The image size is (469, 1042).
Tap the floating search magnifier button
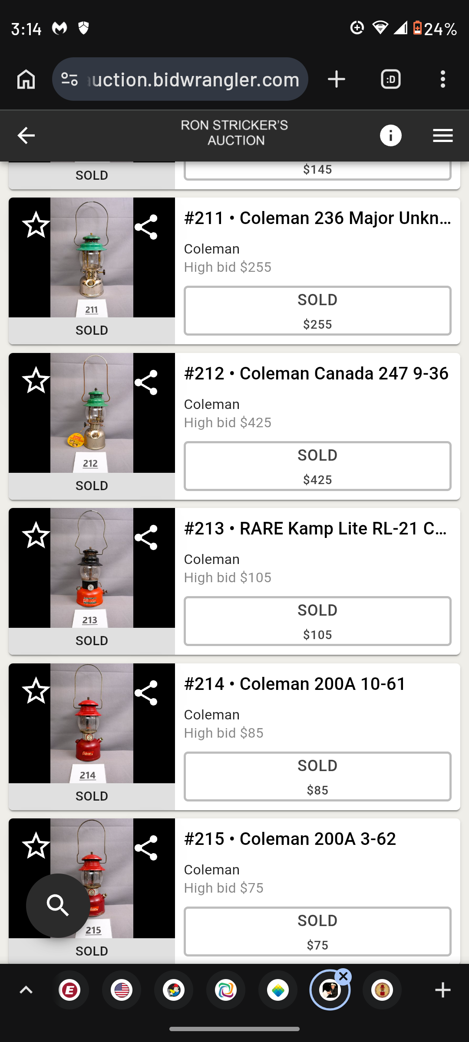tap(58, 905)
